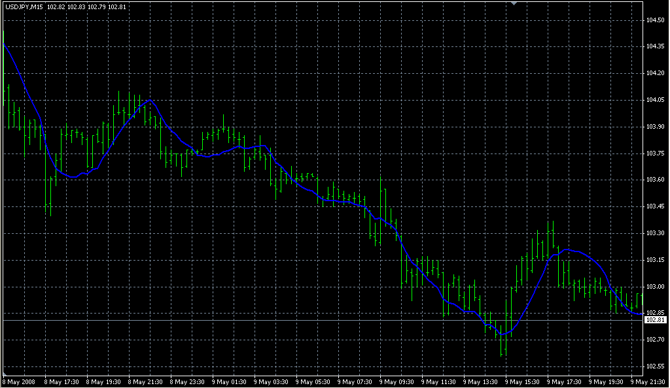670x388 pixels.
Task: Click the 103.60 price scale label
Action: [655, 180]
